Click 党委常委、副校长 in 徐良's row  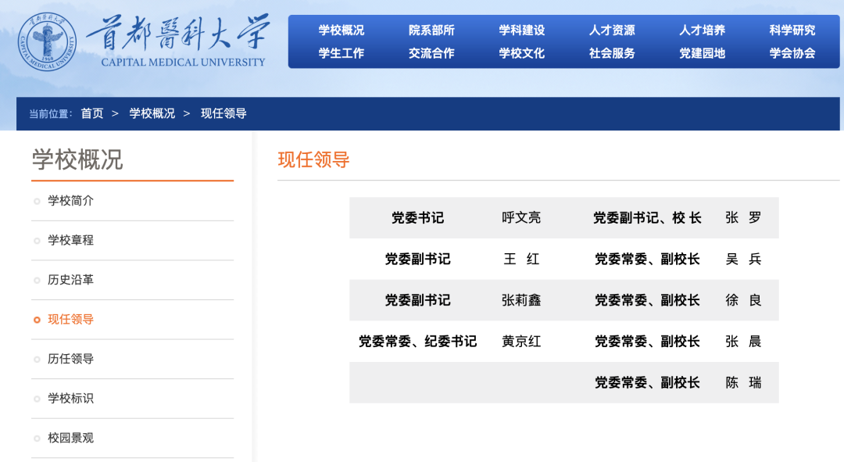click(647, 300)
